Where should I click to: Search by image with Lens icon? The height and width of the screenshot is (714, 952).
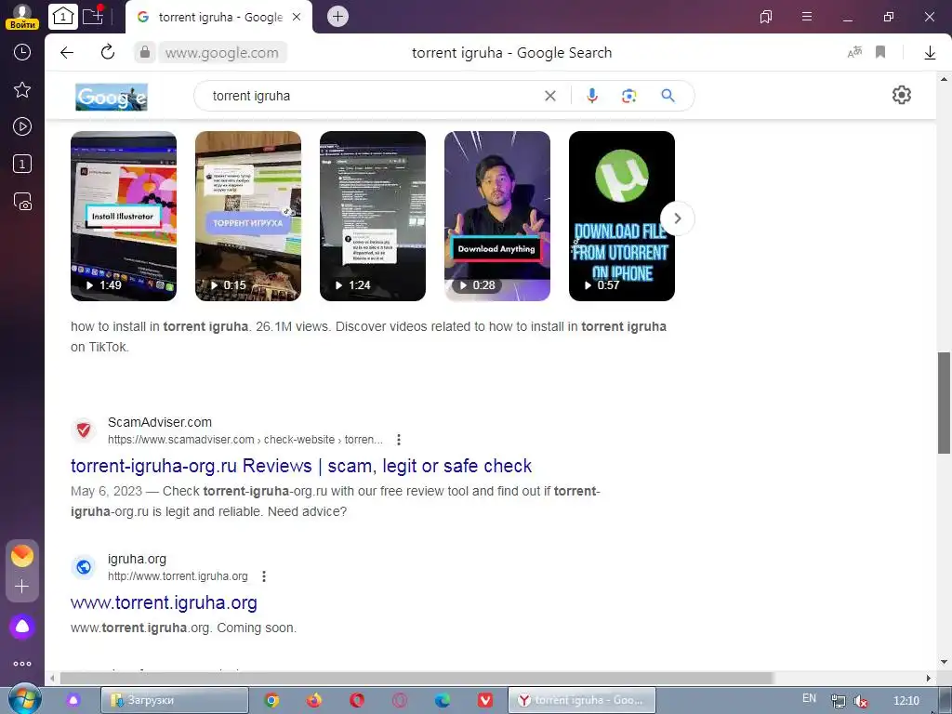tap(629, 96)
